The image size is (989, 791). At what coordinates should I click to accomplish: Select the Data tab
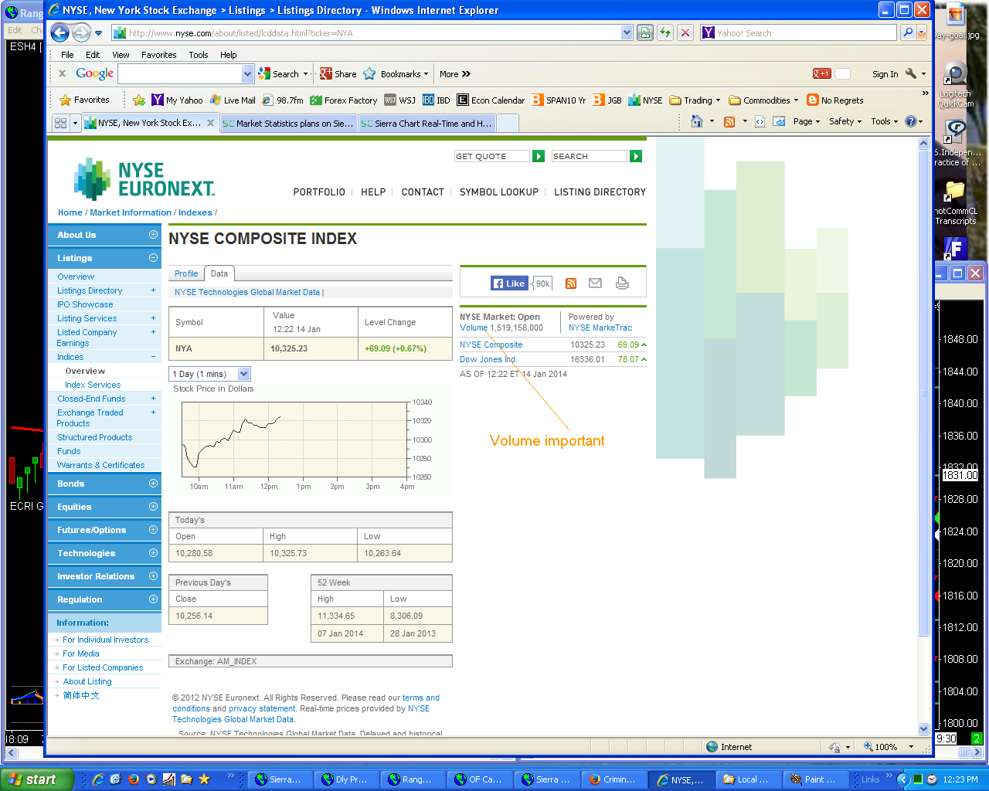[219, 273]
